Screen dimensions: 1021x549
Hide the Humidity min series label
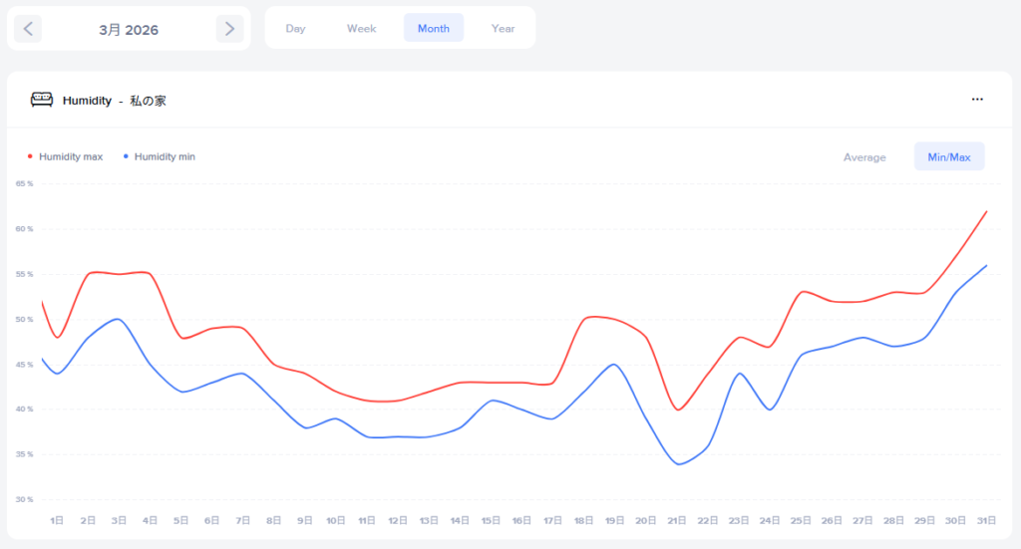click(165, 156)
